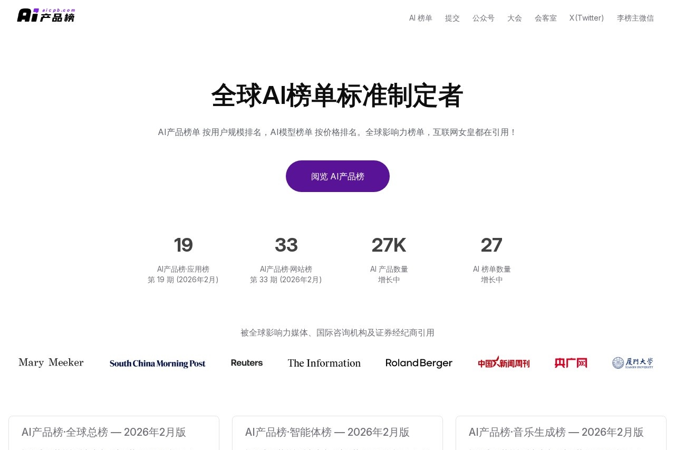The width and height of the screenshot is (675, 450).
Task: Open the South China Morning Post logo
Action: (x=157, y=363)
